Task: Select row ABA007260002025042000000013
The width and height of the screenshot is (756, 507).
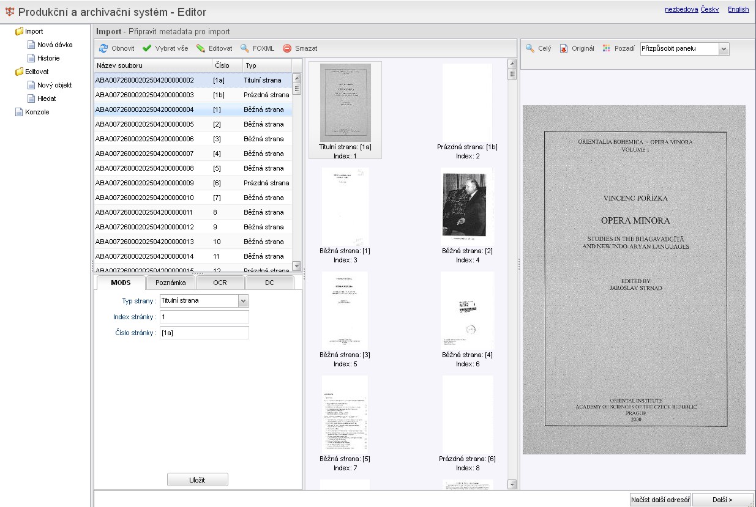Action: coord(193,242)
